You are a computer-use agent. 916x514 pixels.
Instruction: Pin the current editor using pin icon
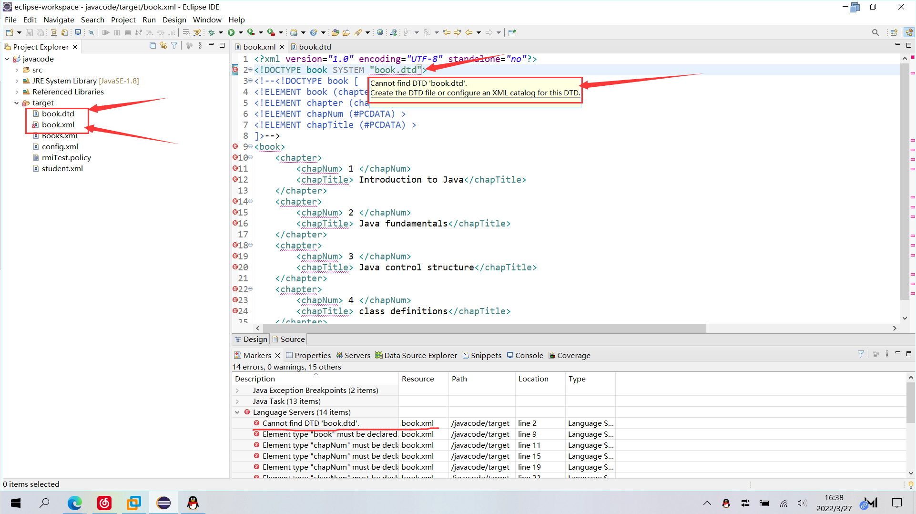(x=512, y=32)
